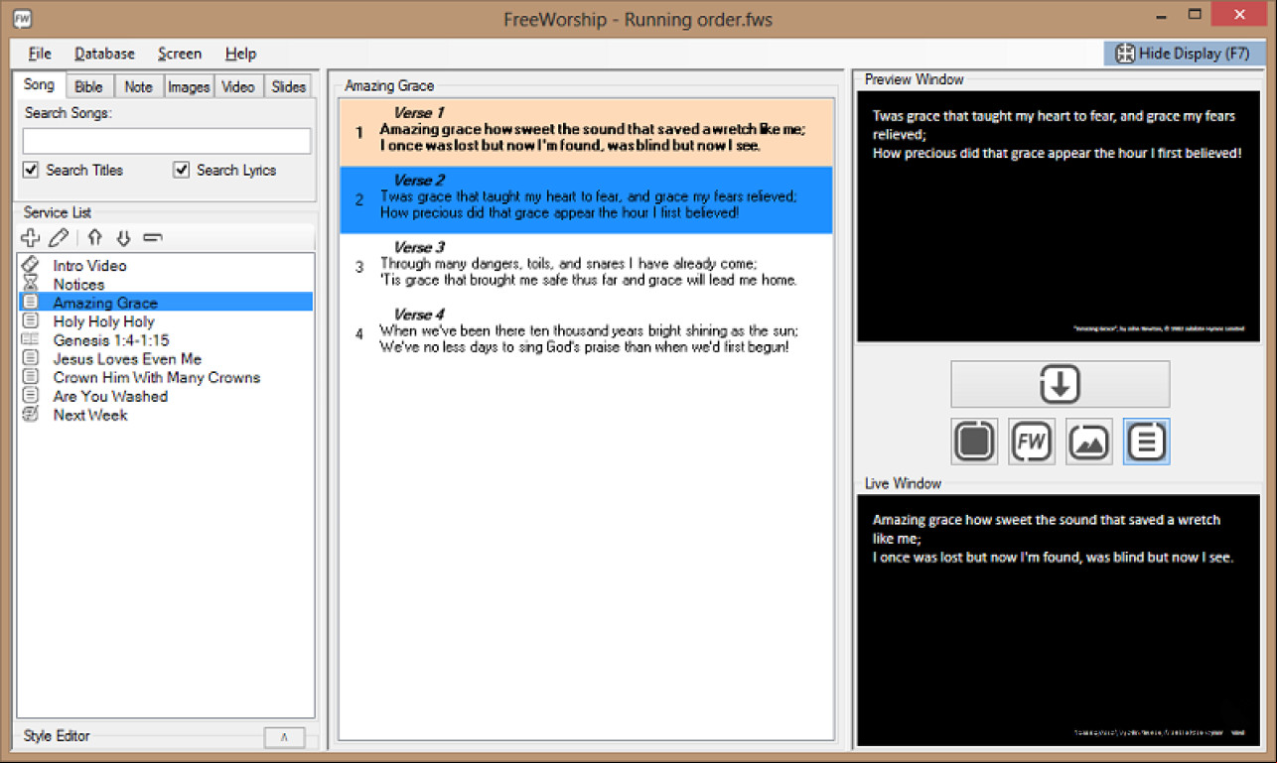Toggle the Search Lyrics checkbox

(181, 170)
